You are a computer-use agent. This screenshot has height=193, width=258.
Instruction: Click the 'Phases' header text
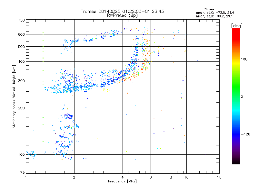click(209, 9)
